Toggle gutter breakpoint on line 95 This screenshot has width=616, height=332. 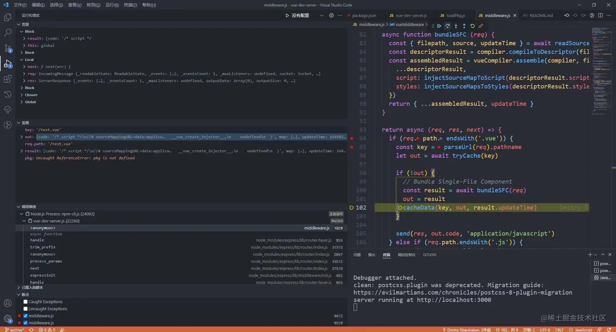coord(352,147)
